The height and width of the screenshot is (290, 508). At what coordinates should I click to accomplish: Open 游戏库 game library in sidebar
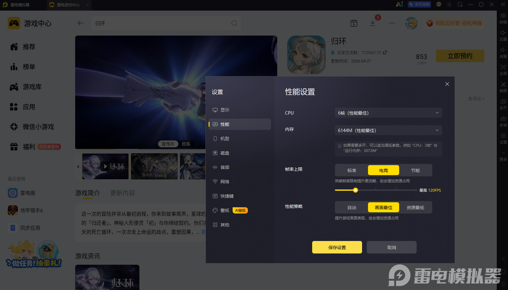(26, 87)
